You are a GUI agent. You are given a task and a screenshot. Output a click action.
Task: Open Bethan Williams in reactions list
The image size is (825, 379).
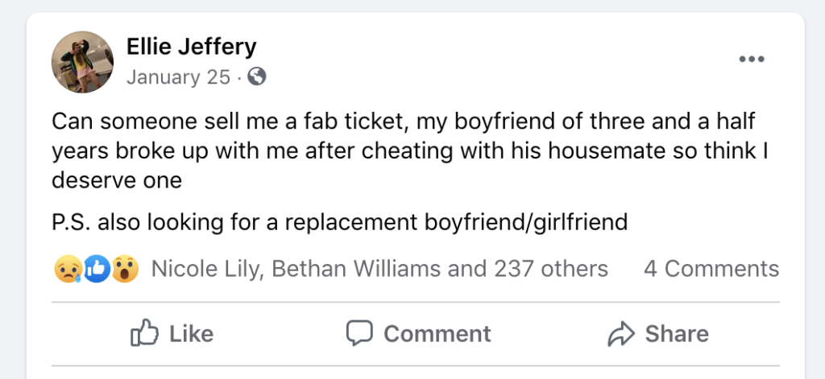coord(357,269)
